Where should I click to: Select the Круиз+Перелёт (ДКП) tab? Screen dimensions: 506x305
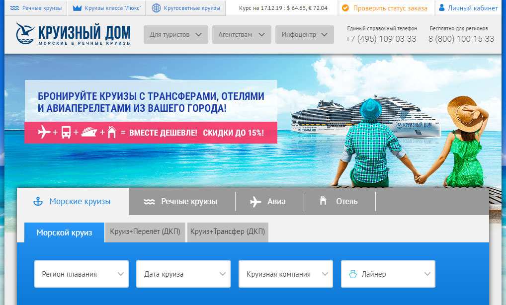click(x=145, y=232)
